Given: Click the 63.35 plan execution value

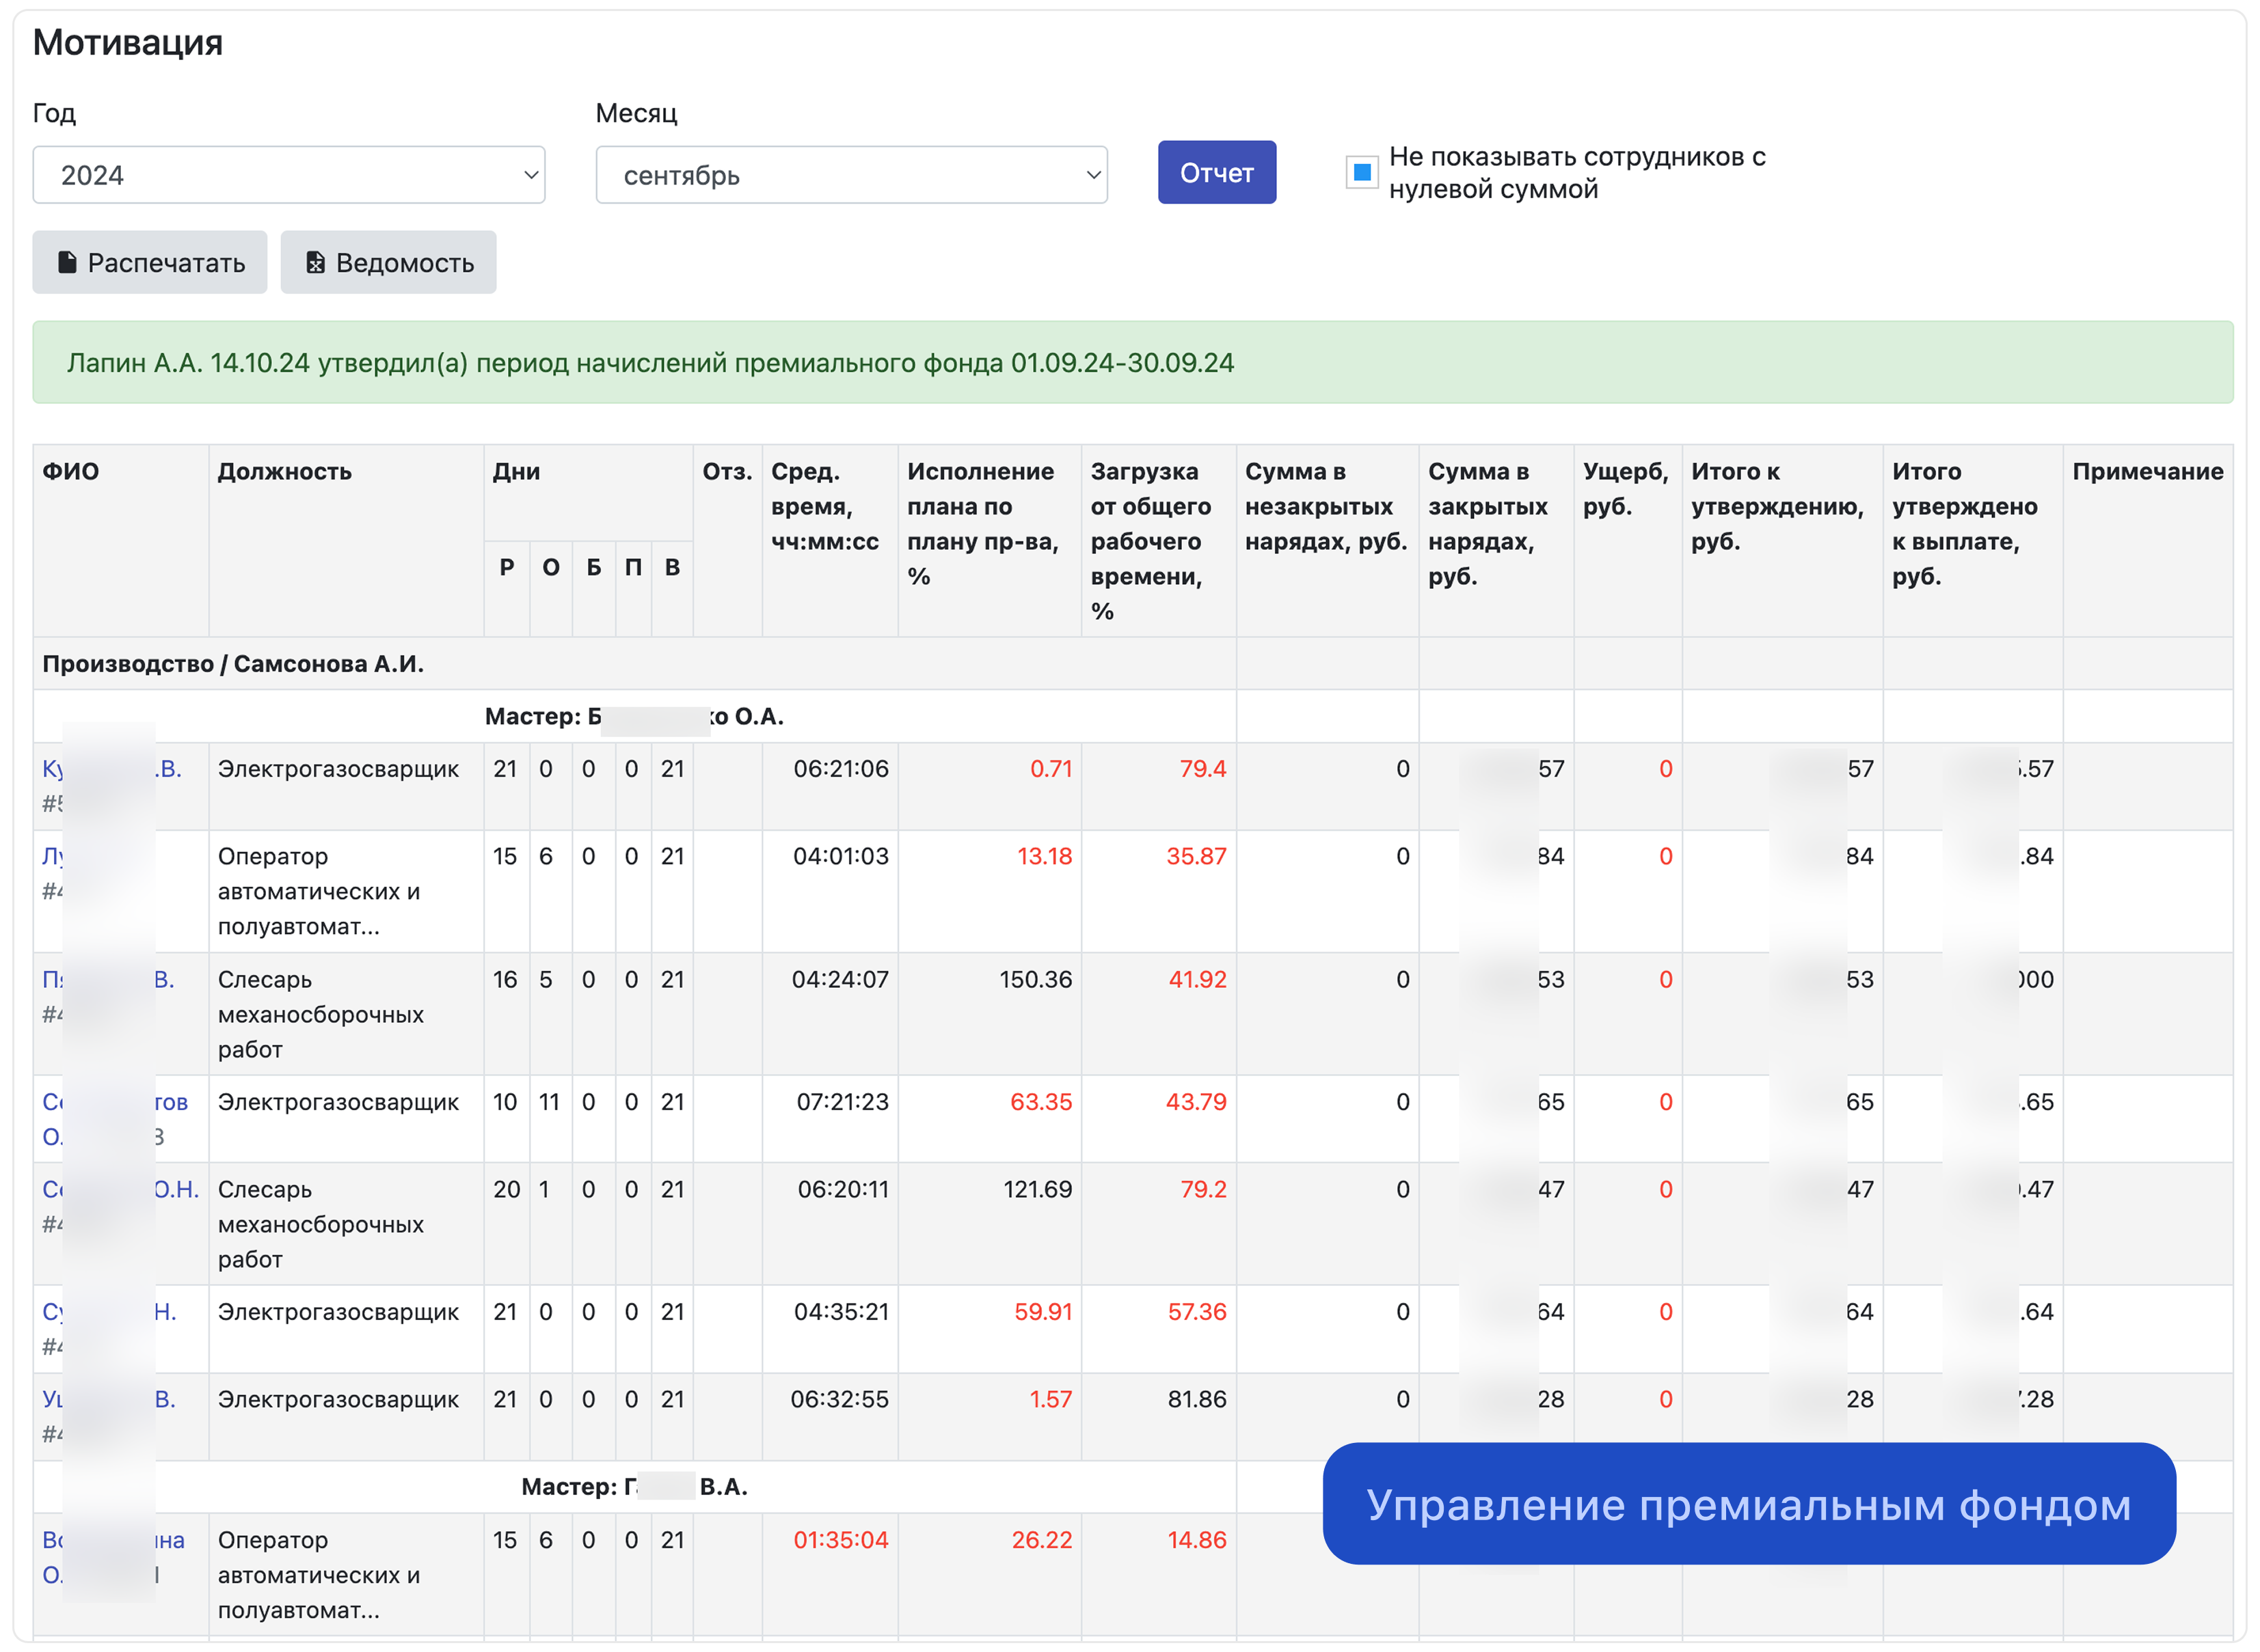Looking at the screenshot, I should (1040, 1102).
